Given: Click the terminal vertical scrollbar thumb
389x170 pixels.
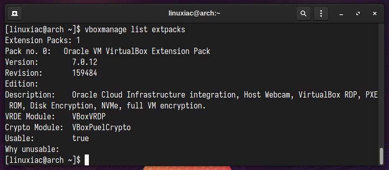Looking at the screenshot, I should pos(381,156).
